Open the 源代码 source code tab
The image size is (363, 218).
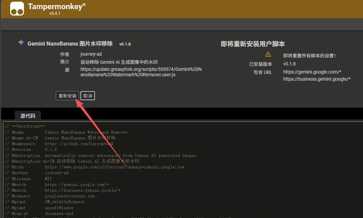click(28, 116)
